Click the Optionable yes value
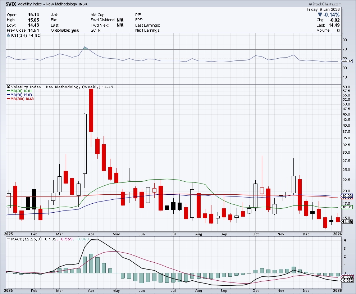The image size is (356, 294). (75, 31)
